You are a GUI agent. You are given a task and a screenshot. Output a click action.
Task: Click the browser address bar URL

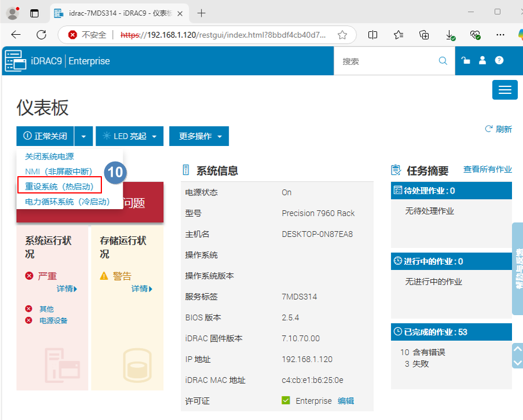pyautogui.click(x=223, y=35)
